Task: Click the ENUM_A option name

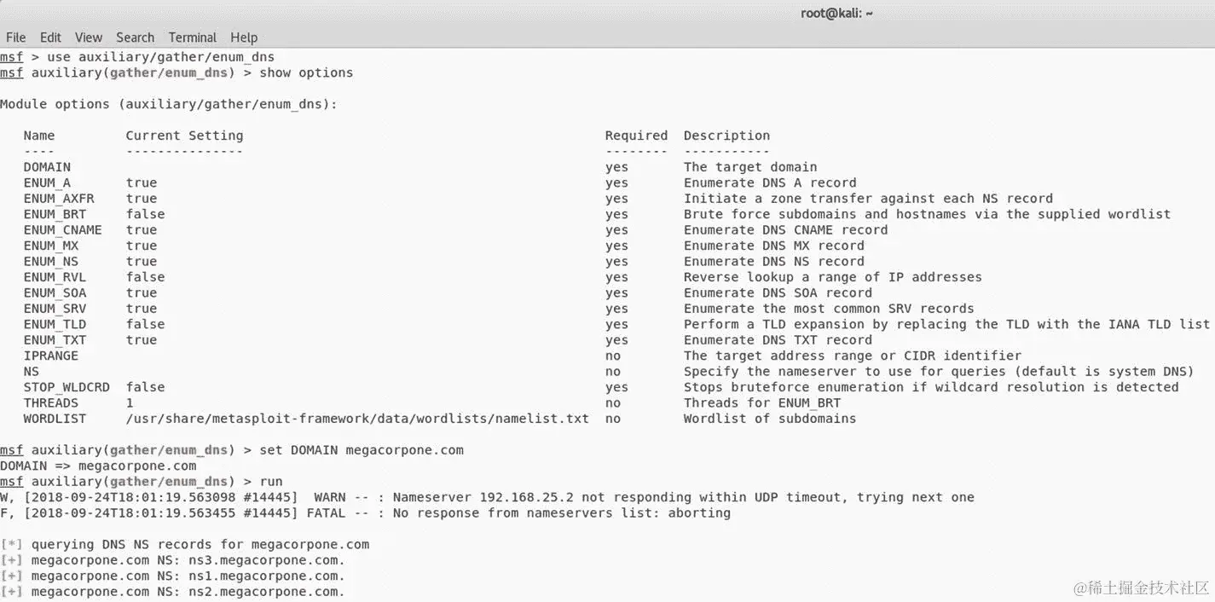Action: pos(47,182)
